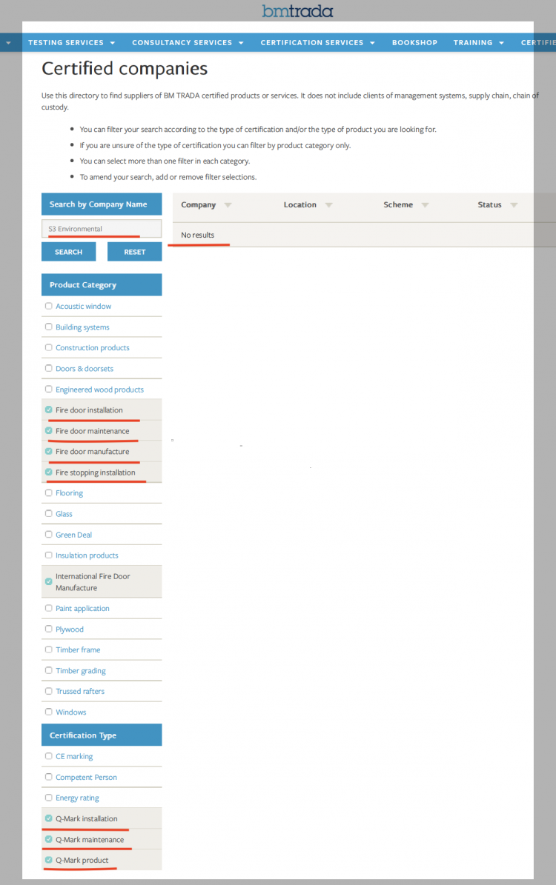Check the Trussed rafters checkbox

(x=49, y=691)
